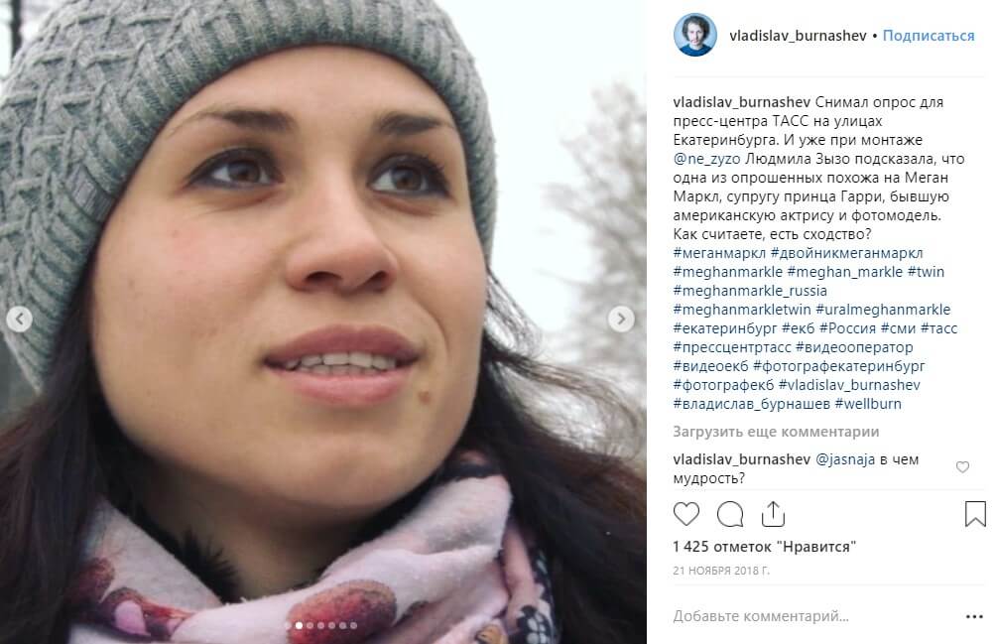Open @ne_zyzo mention link
The width and height of the screenshot is (995, 644).
coord(706,159)
